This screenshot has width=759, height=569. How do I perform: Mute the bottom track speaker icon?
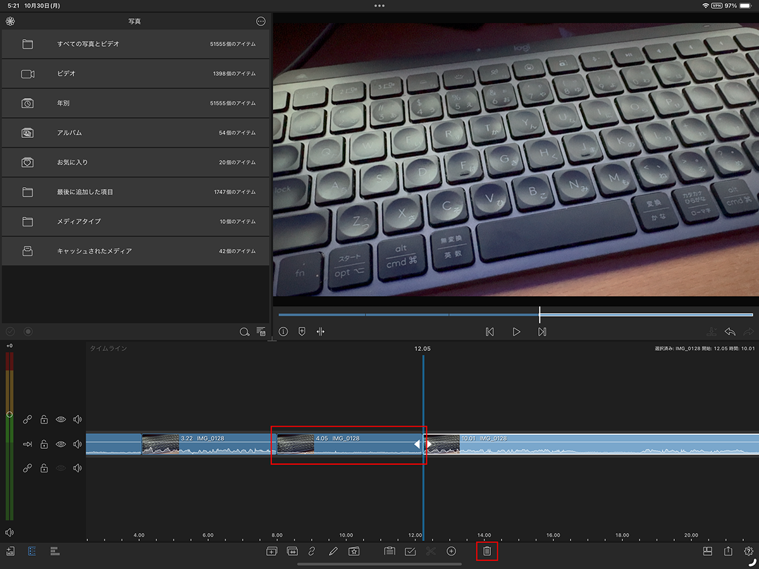pyautogui.click(x=77, y=468)
